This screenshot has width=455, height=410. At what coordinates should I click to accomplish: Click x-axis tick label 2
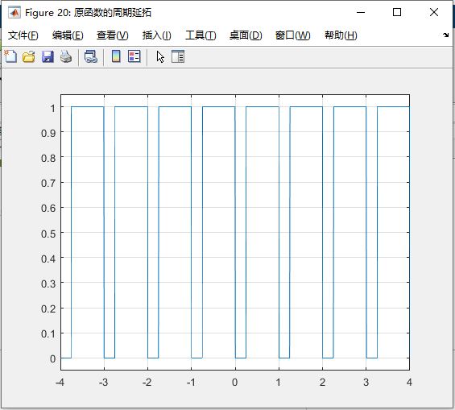pos(322,383)
